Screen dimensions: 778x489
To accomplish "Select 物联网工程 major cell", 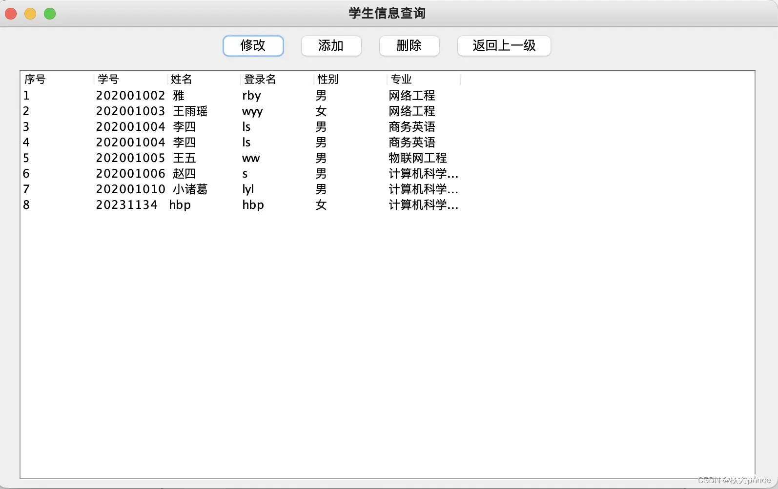I will (423, 158).
